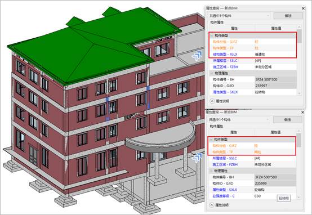Close the lower 属性查询 panel
Viewport: 312px width, 215px height.
tap(302, 113)
